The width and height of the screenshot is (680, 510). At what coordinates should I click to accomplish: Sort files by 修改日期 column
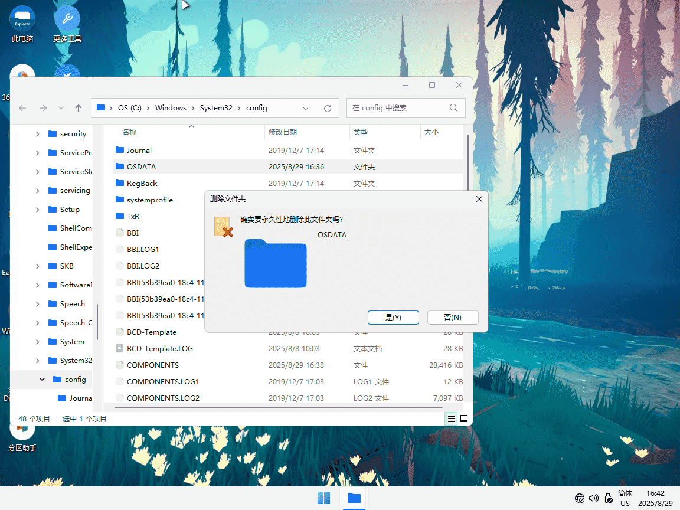282,132
